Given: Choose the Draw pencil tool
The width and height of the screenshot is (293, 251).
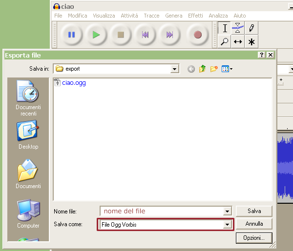Looking at the screenshot, I should click(251, 28).
